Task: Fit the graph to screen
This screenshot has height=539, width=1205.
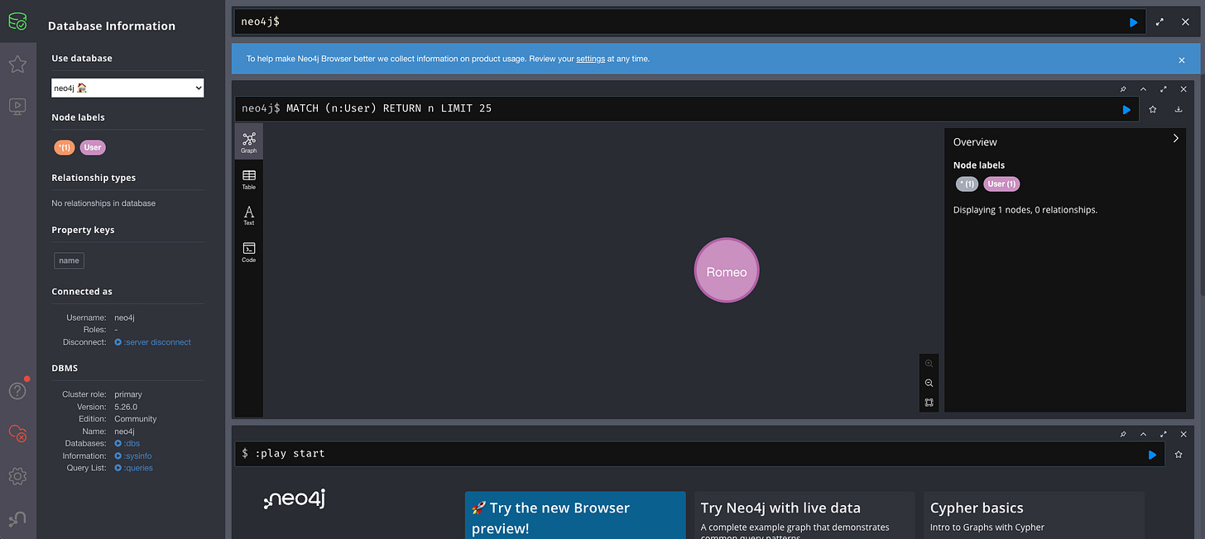Action: click(929, 403)
